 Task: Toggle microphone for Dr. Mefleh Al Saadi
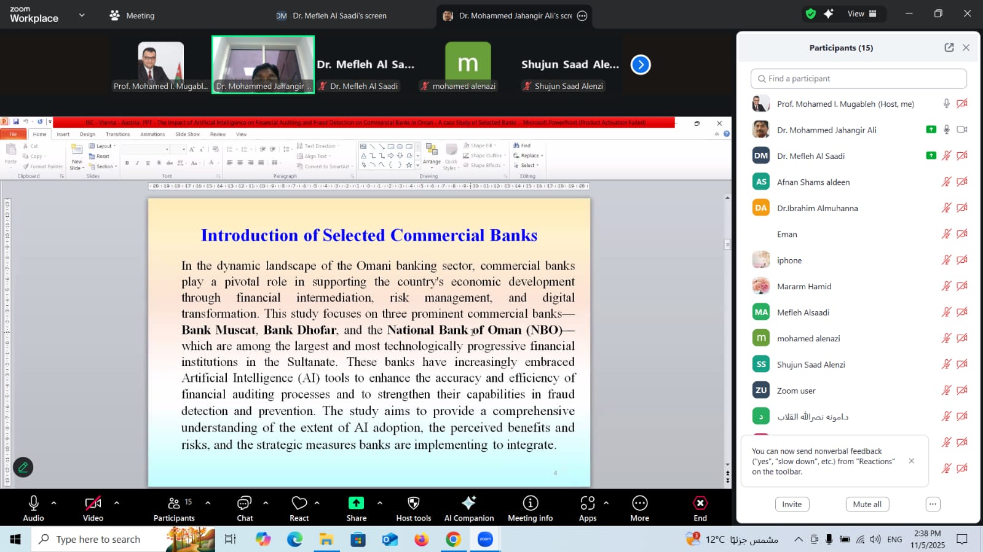point(946,156)
